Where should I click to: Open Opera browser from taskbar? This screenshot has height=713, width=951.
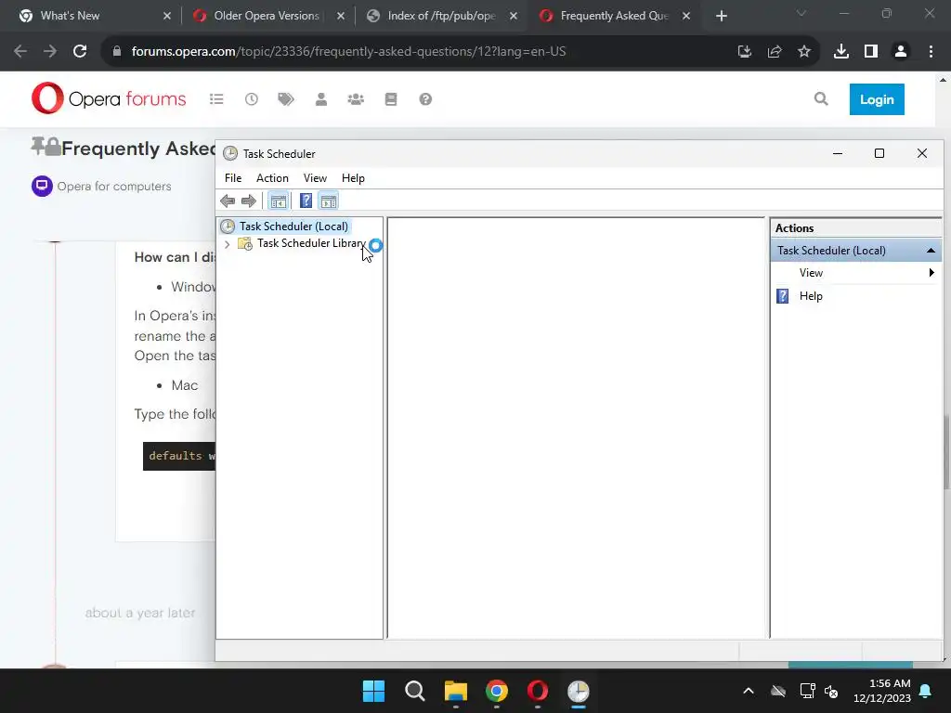point(538,691)
